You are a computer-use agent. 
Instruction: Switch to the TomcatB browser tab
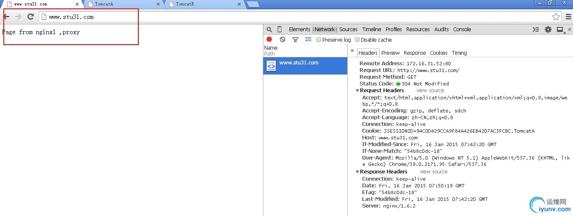tap(204, 4)
